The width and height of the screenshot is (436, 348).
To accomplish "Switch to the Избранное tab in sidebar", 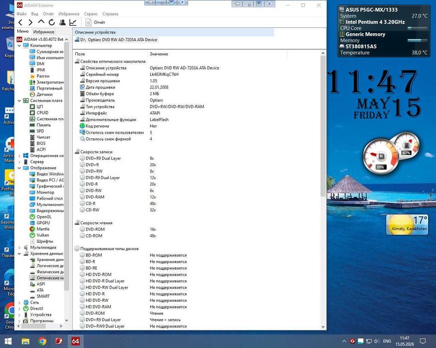I will (x=44, y=32).
